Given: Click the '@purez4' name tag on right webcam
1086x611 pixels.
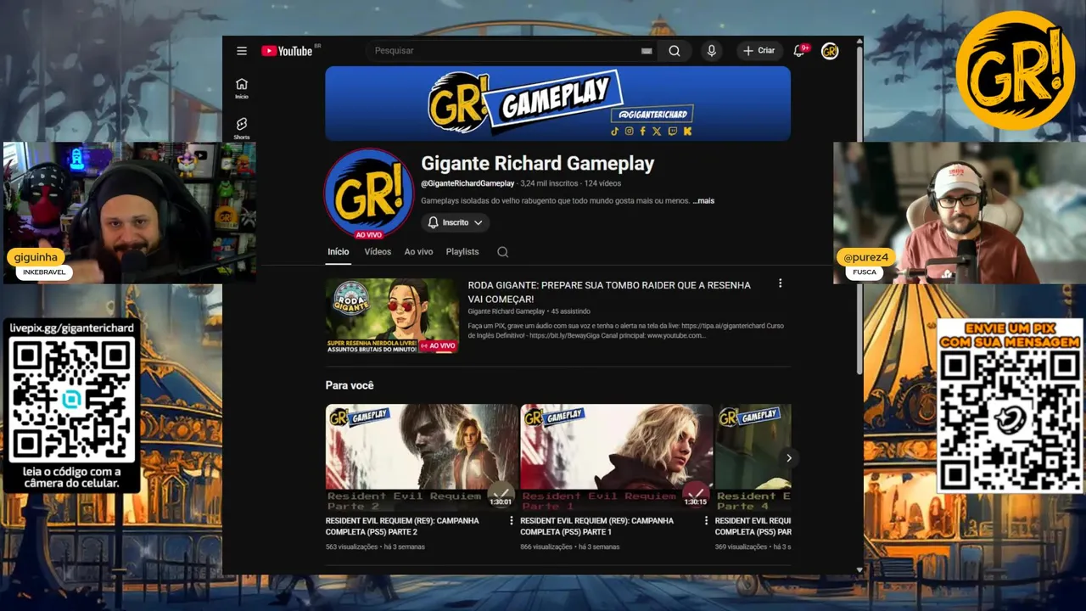Looking at the screenshot, I should (x=865, y=257).
